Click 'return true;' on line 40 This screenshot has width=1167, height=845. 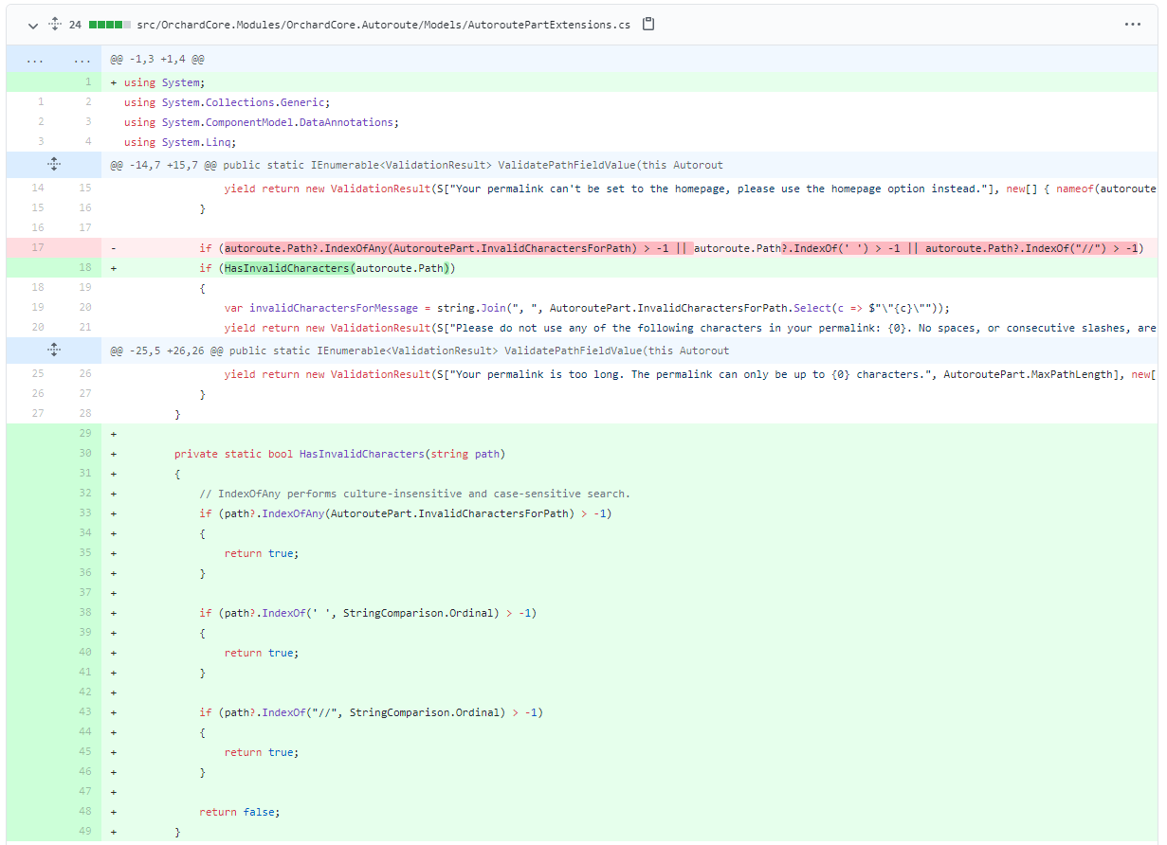point(262,653)
